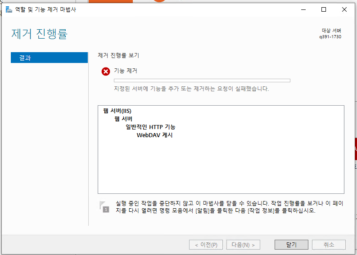Image resolution: width=357 pixels, height=255 pixels.
Task: Minimize the removal wizard window
Action: [303, 9]
